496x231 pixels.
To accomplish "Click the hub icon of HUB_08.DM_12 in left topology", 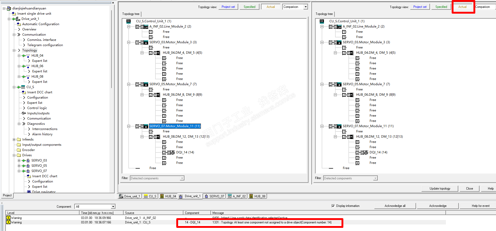I will [159, 137].
